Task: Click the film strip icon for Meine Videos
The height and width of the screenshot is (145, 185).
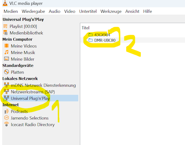Action: 6,46
